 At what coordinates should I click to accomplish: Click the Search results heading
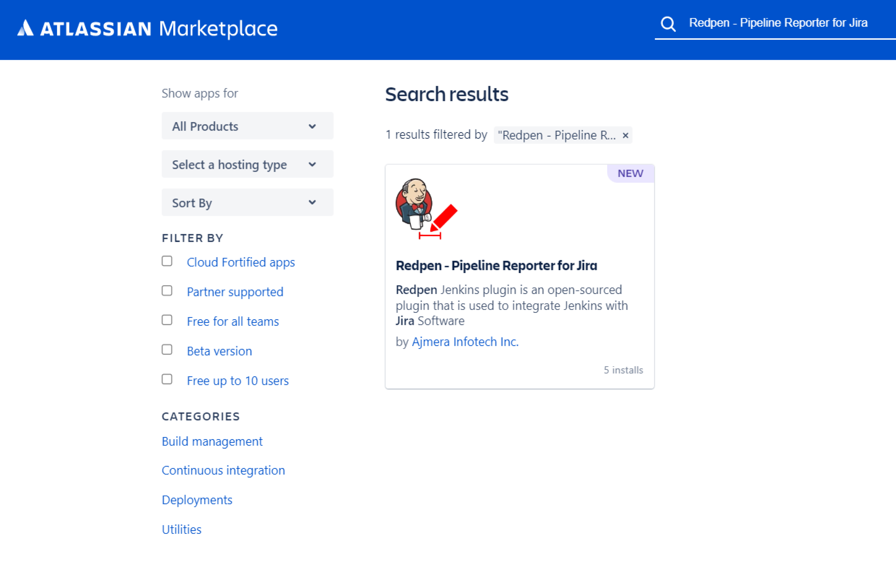447,94
